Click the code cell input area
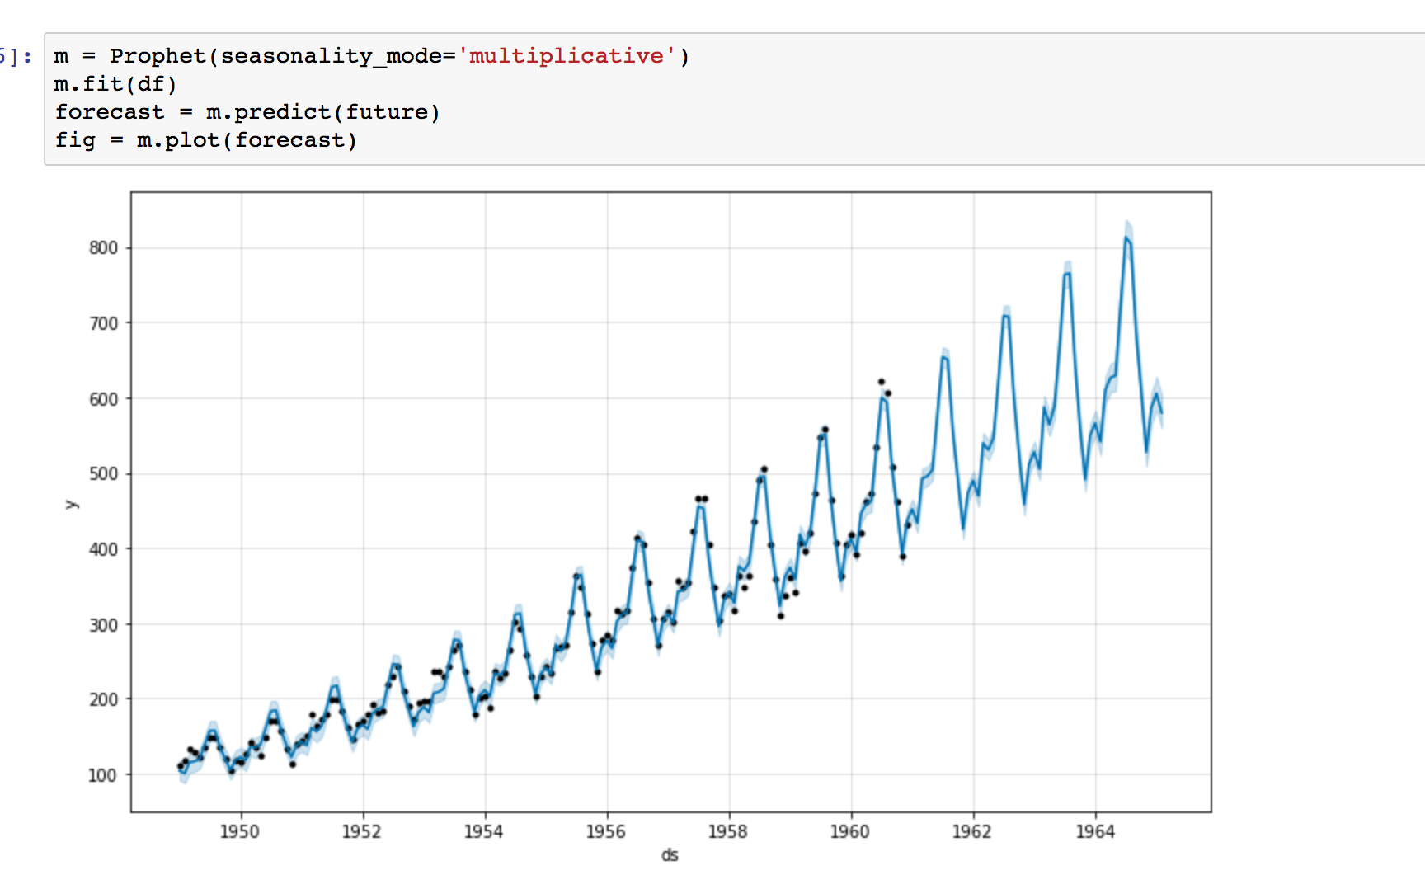1425x889 pixels. pyautogui.click(x=734, y=99)
